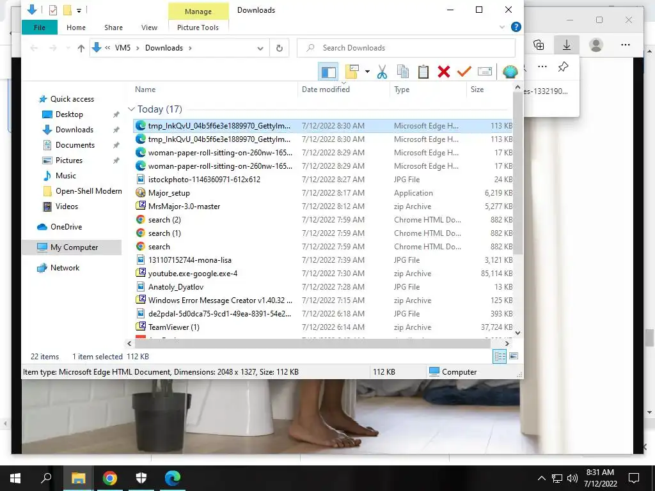The height and width of the screenshot is (491, 655).
Task: Collapse the Today (17) group
Action: pos(131,109)
